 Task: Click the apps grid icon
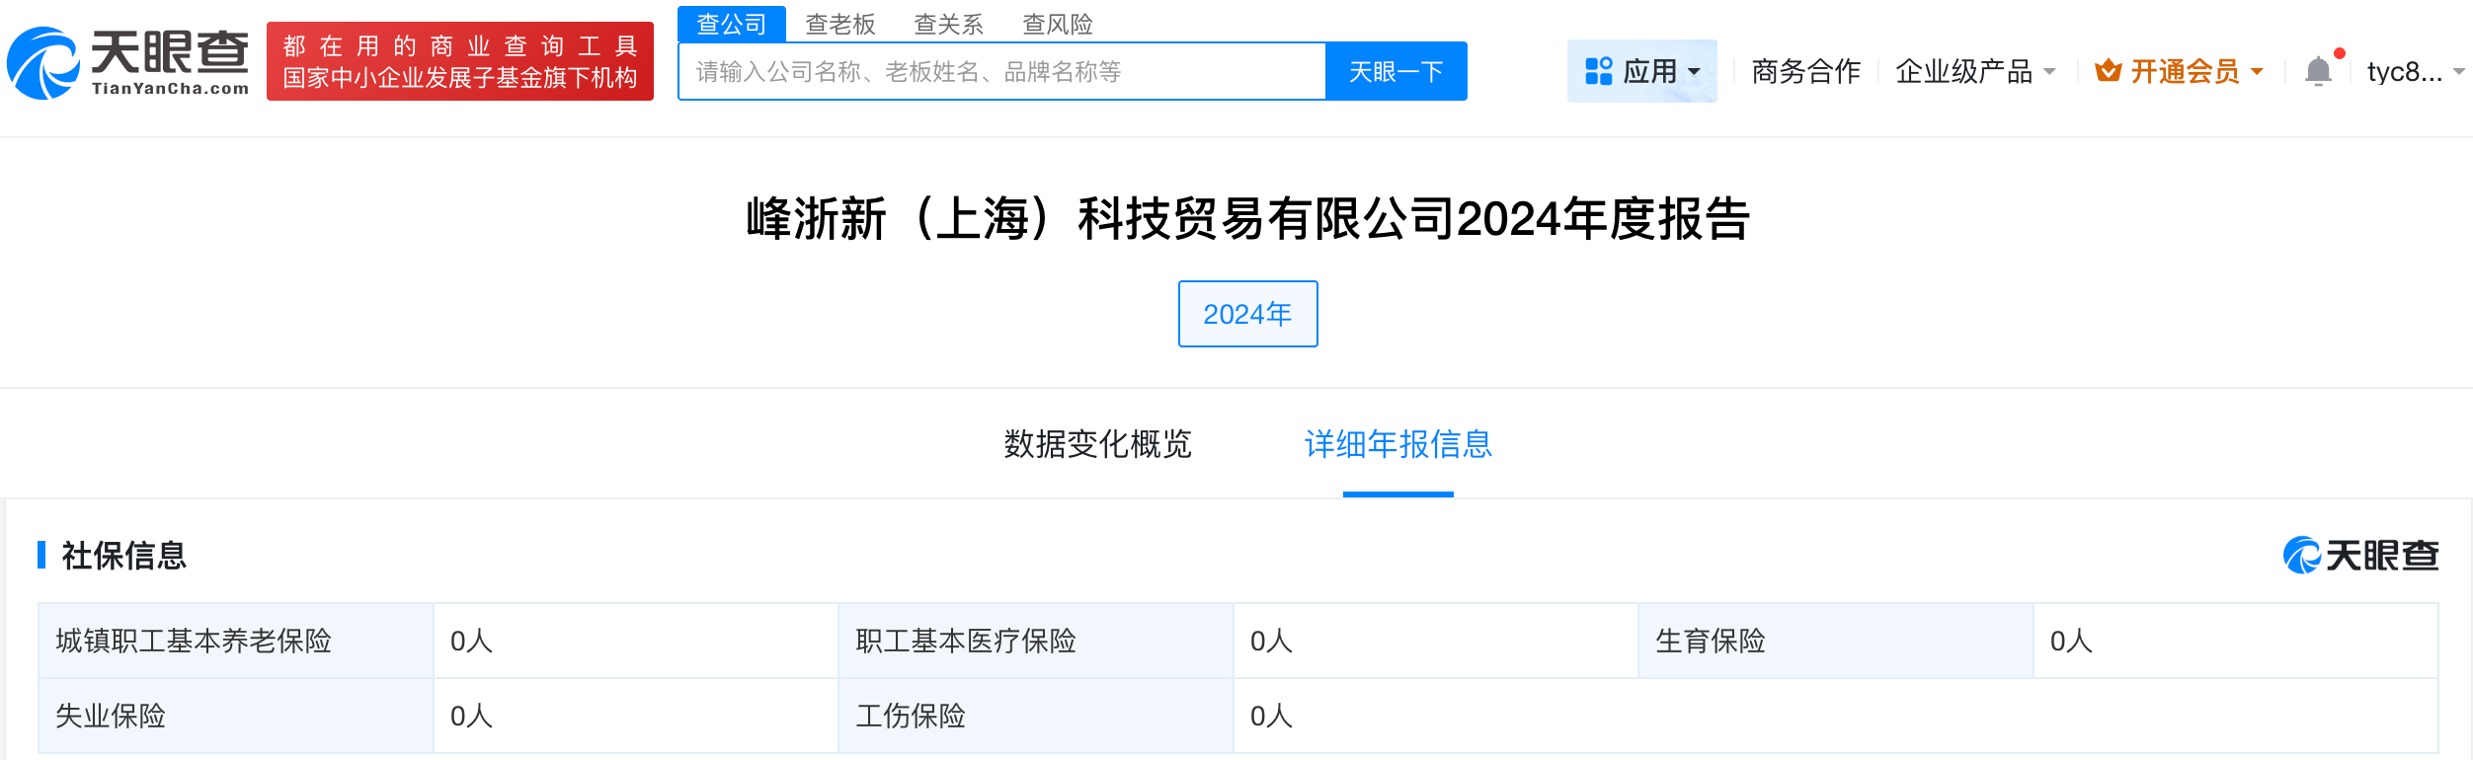(x=1598, y=71)
